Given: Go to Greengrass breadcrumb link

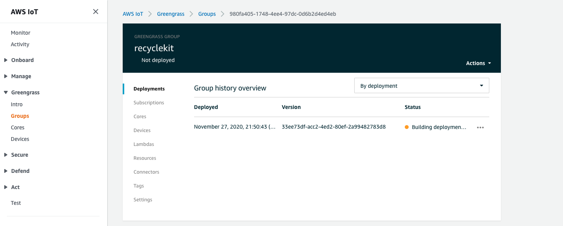Looking at the screenshot, I should 171,14.
